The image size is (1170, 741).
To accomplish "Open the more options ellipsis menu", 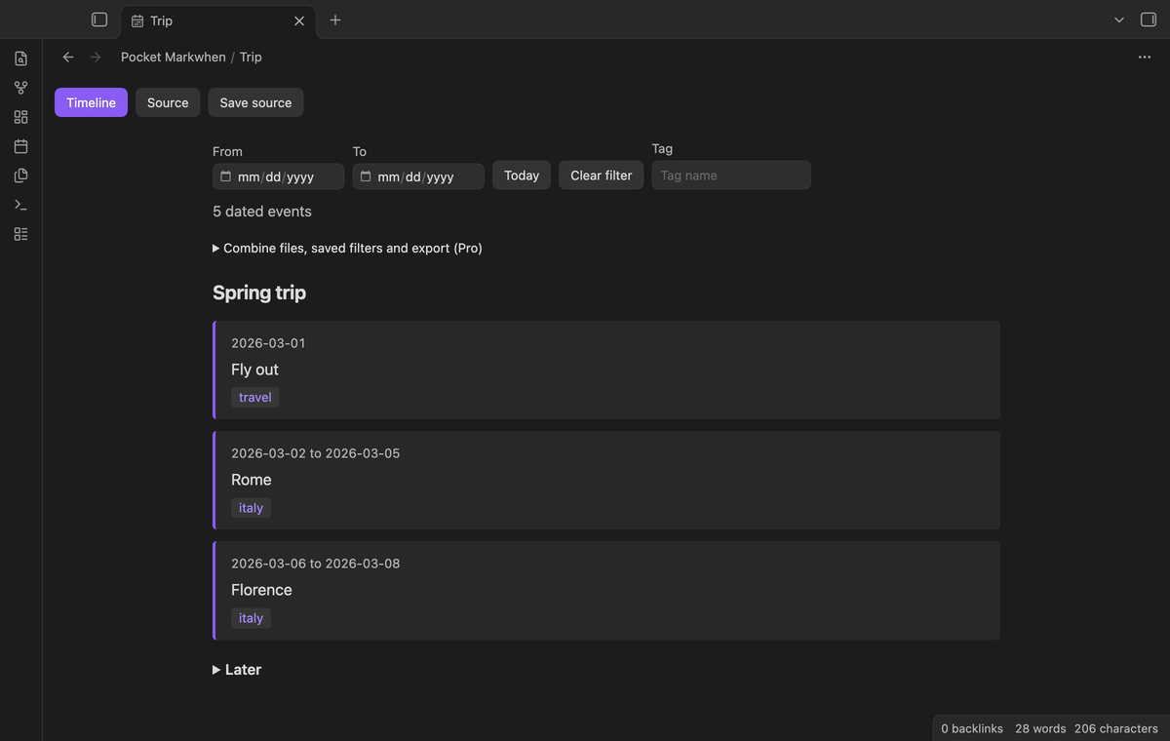I will pyautogui.click(x=1145, y=58).
